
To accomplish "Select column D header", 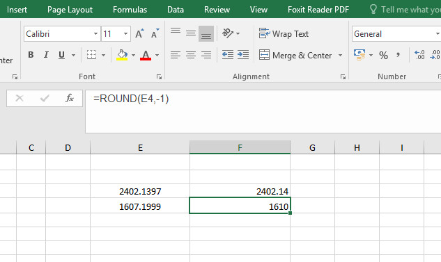I will click(x=68, y=147).
